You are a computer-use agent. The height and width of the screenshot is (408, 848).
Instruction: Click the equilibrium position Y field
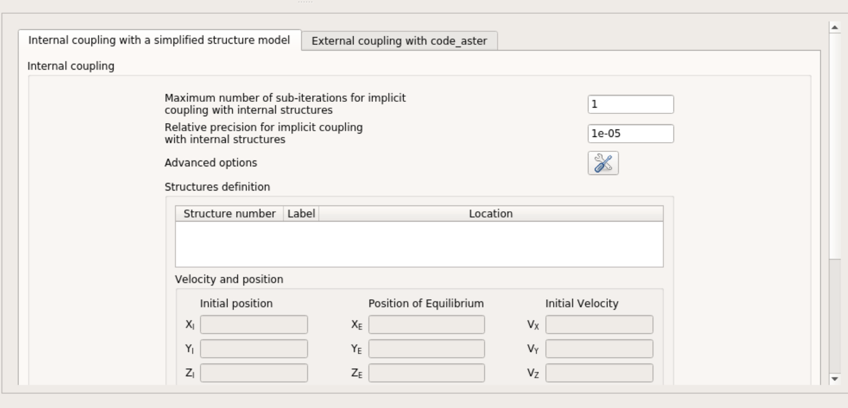click(427, 349)
